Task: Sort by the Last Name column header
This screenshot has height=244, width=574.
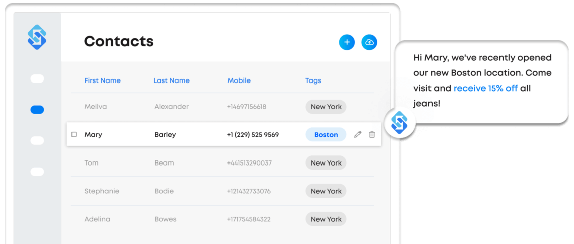Action: pos(171,81)
